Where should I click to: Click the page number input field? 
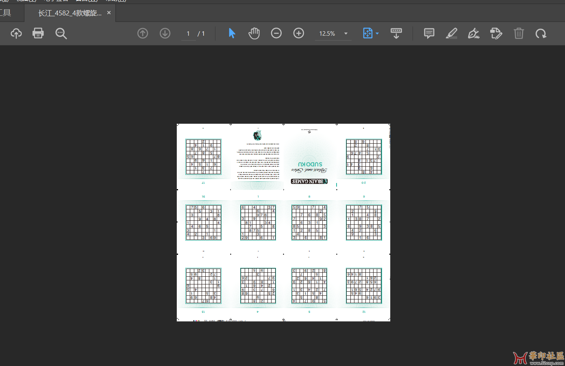click(188, 34)
